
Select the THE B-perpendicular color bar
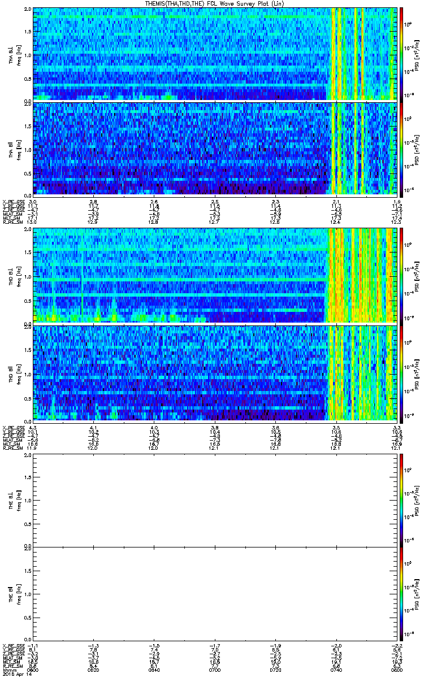point(402,500)
